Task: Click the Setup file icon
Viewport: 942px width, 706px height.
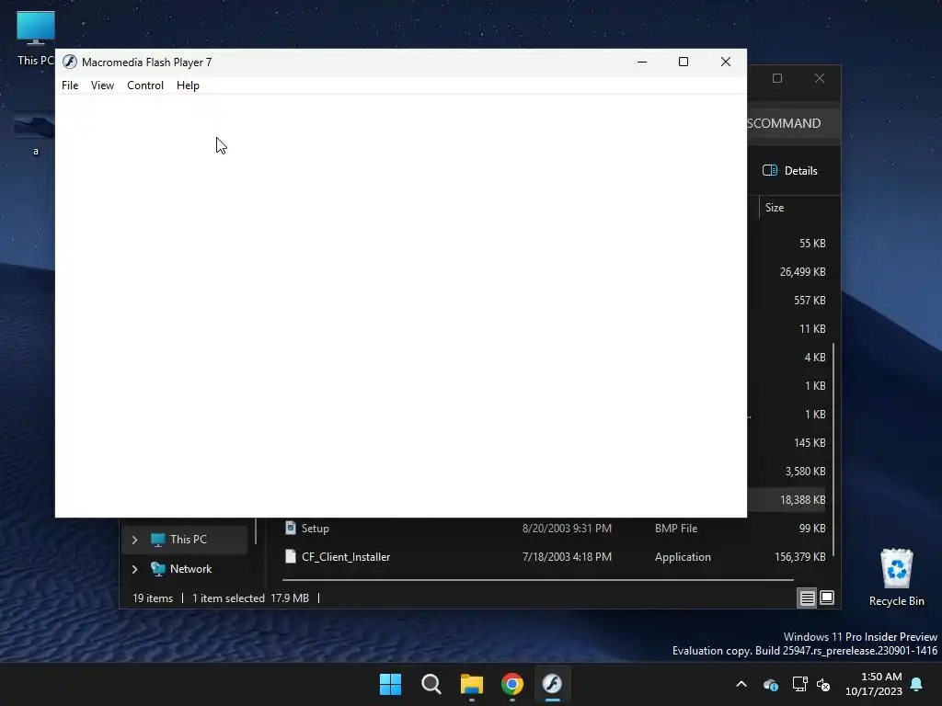Action: [x=291, y=528]
